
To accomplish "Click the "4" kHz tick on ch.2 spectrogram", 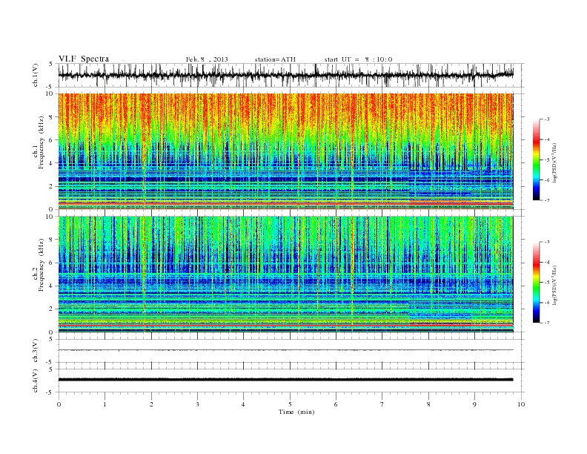I will pyautogui.click(x=51, y=286).
